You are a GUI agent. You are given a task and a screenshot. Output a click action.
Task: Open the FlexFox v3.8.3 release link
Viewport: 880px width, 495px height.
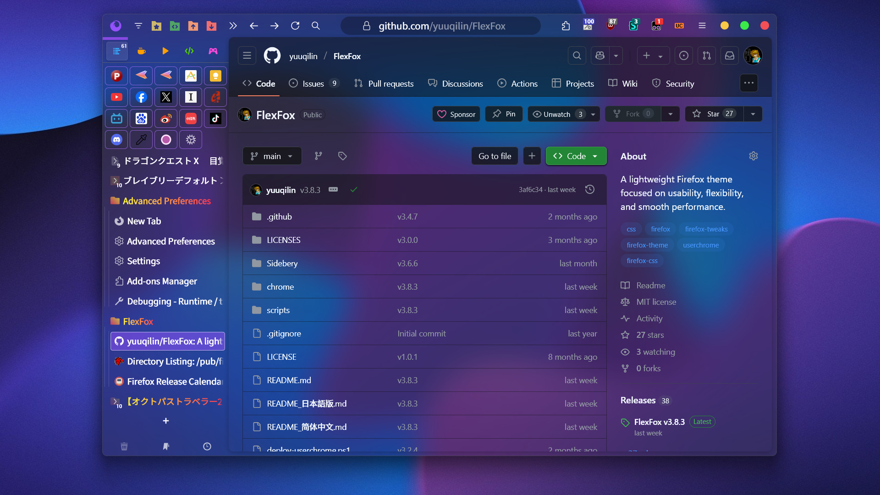point(659,422)
